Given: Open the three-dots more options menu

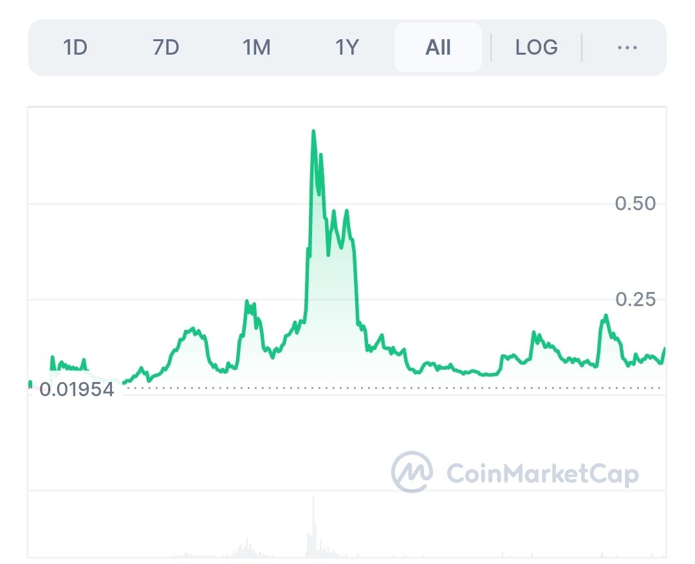Looking at the screenshot, I should [x=627, y=48].
